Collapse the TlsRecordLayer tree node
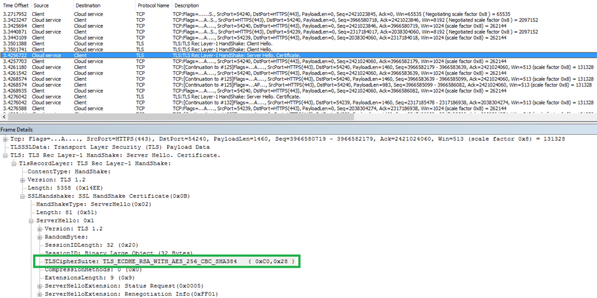 tap(14, 164)
